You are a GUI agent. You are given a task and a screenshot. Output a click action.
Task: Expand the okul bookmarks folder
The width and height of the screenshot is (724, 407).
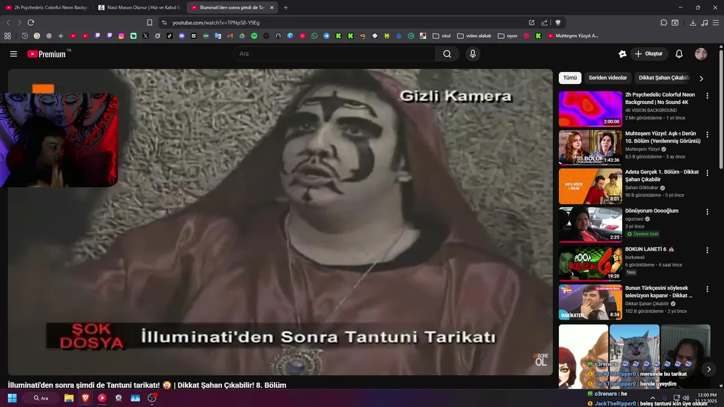[x=442, y=36]
